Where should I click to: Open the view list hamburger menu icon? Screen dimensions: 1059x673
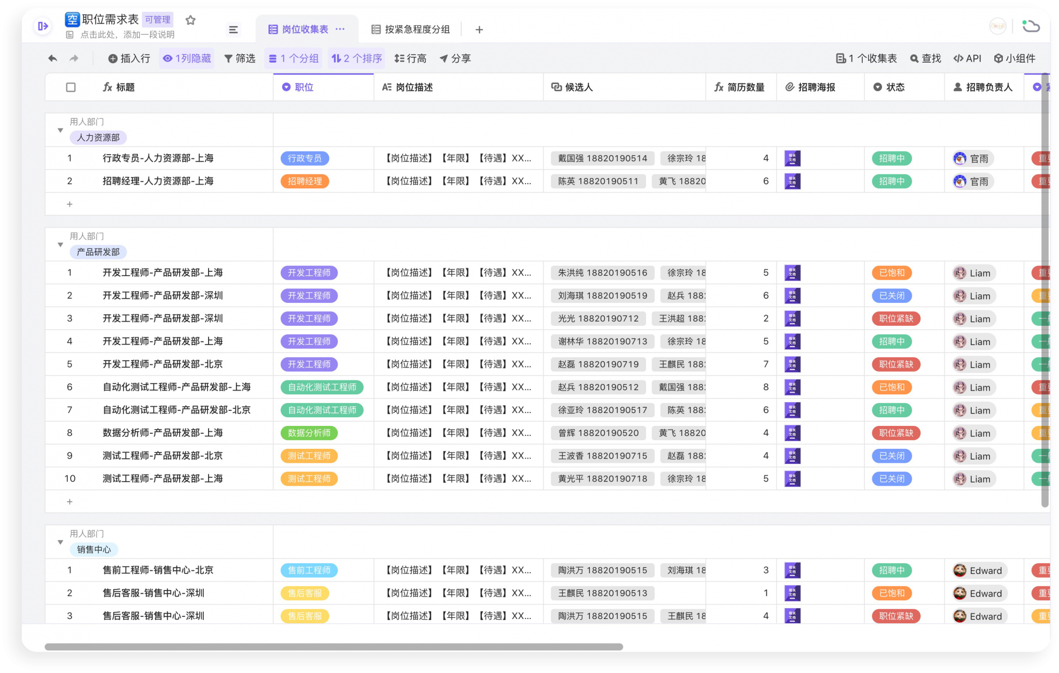[x=233, y=29]
